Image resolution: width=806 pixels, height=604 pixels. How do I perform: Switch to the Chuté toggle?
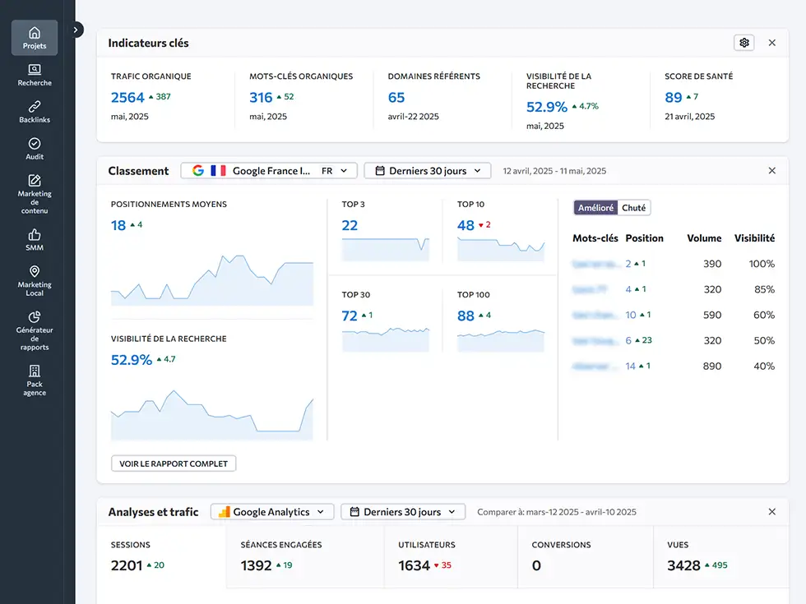coord(634,208)
